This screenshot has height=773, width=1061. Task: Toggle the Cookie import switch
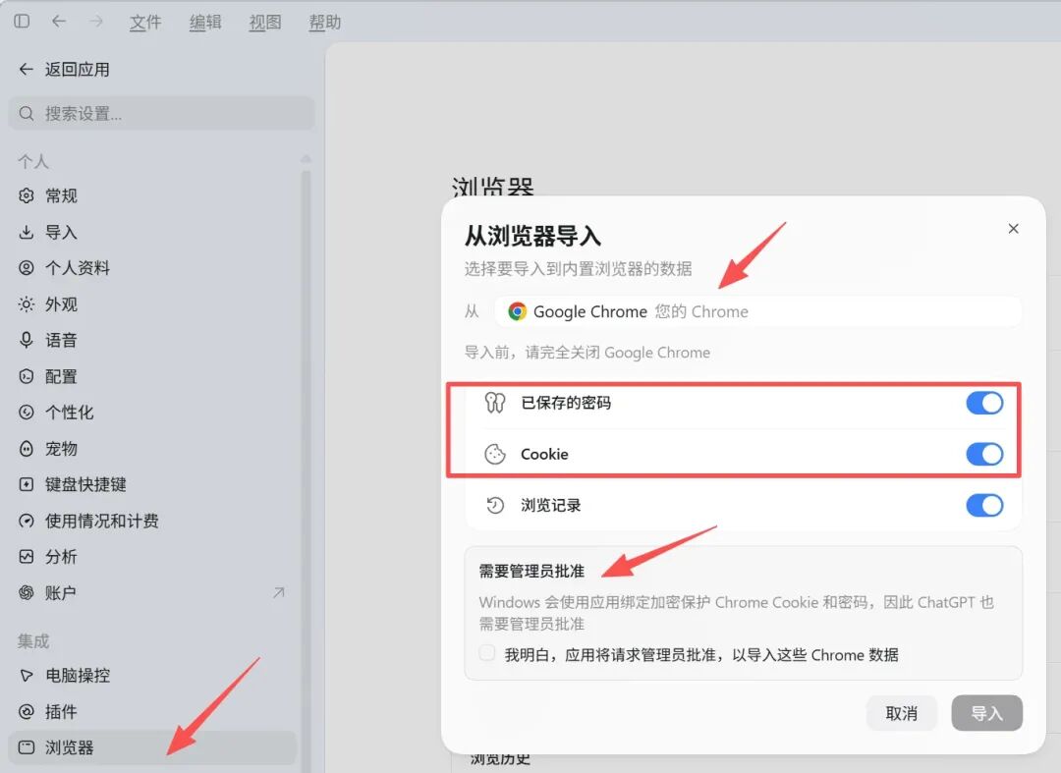(983, 454)
